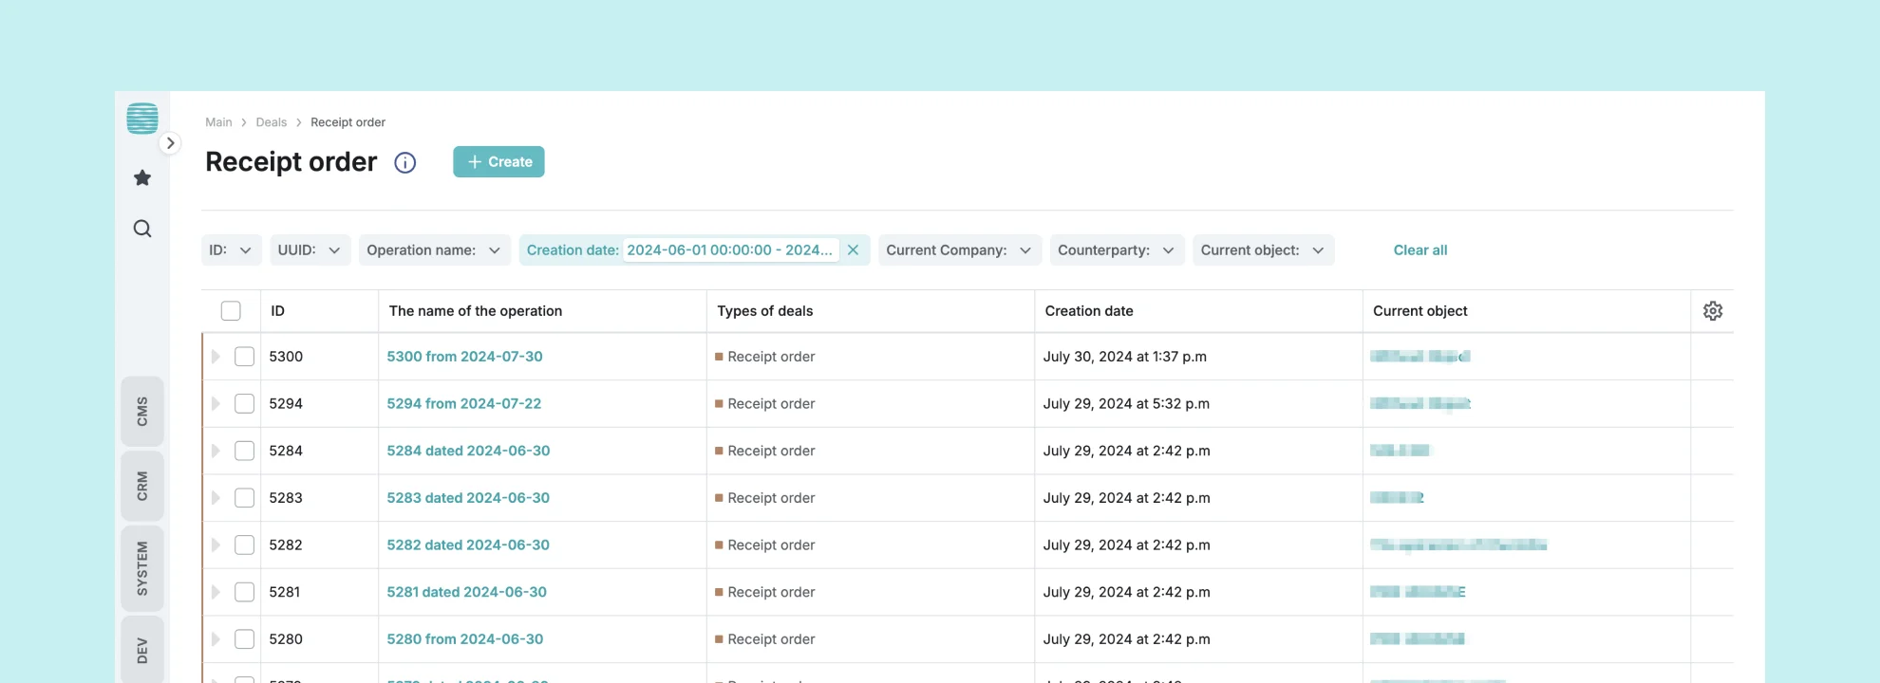Check the box for row 5283
This screenshot has height=683, width=1880.
(x=244, y=498)
